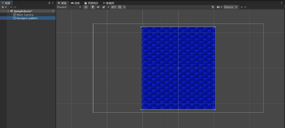Toggle scene audio with the speaker icon
This screenshot has width=285, height=128.
(x=98, y=7)
